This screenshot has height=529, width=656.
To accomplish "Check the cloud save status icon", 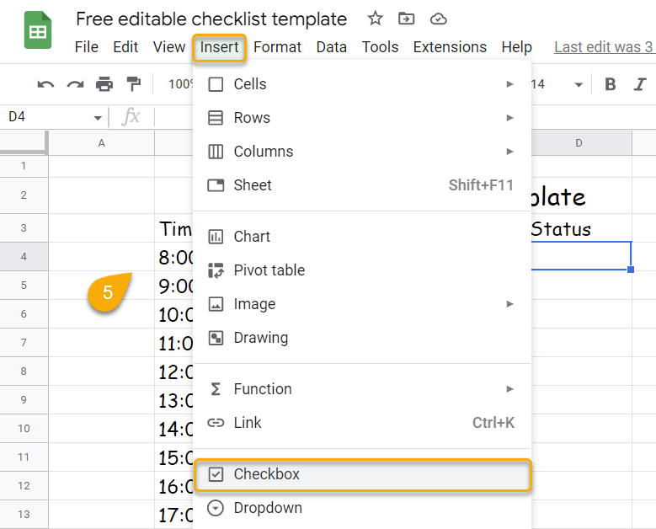I will point(438,19).
